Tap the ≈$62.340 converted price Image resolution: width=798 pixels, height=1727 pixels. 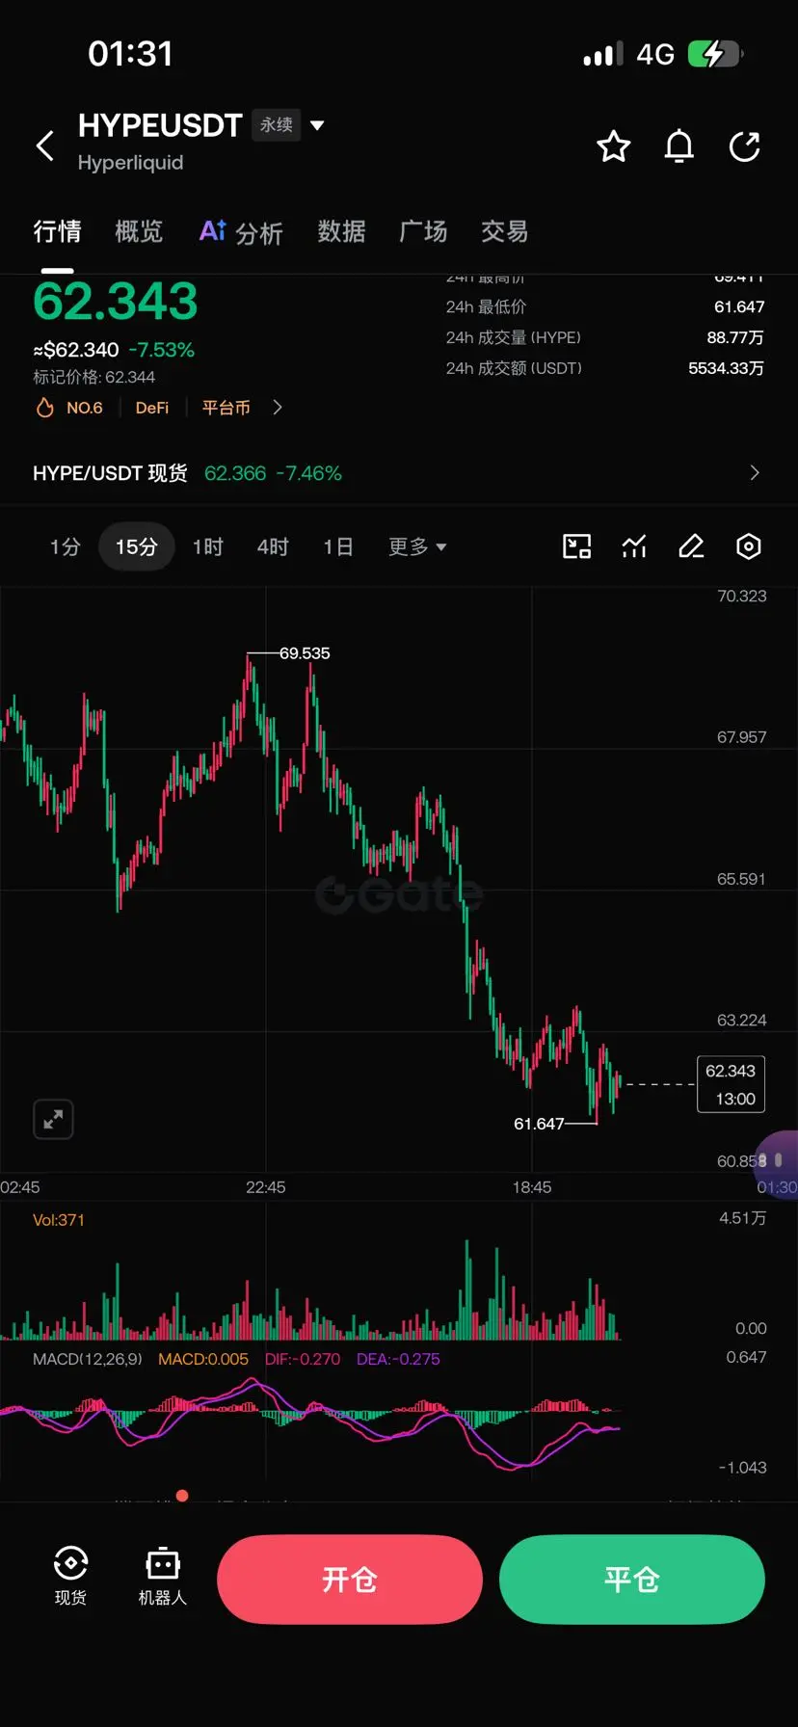tap(76, 350)
